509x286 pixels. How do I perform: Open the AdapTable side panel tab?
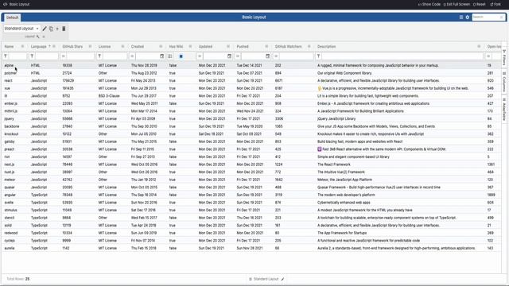click(504, 110)
